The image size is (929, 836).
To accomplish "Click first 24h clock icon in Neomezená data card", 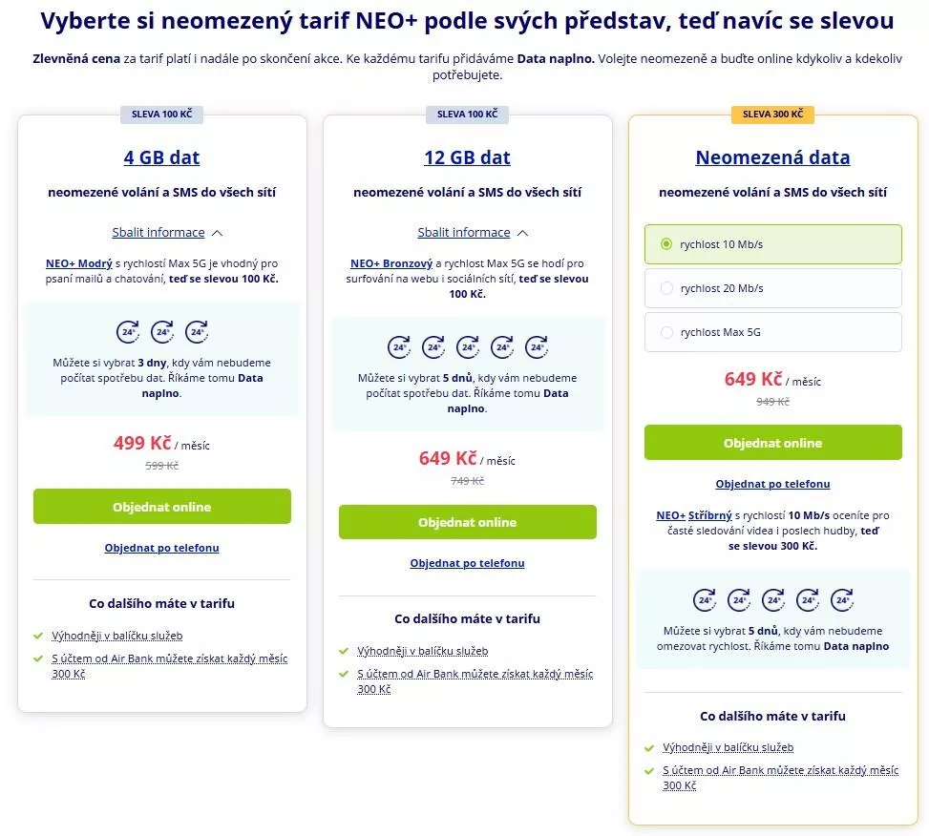I will [x=705, y=600].
